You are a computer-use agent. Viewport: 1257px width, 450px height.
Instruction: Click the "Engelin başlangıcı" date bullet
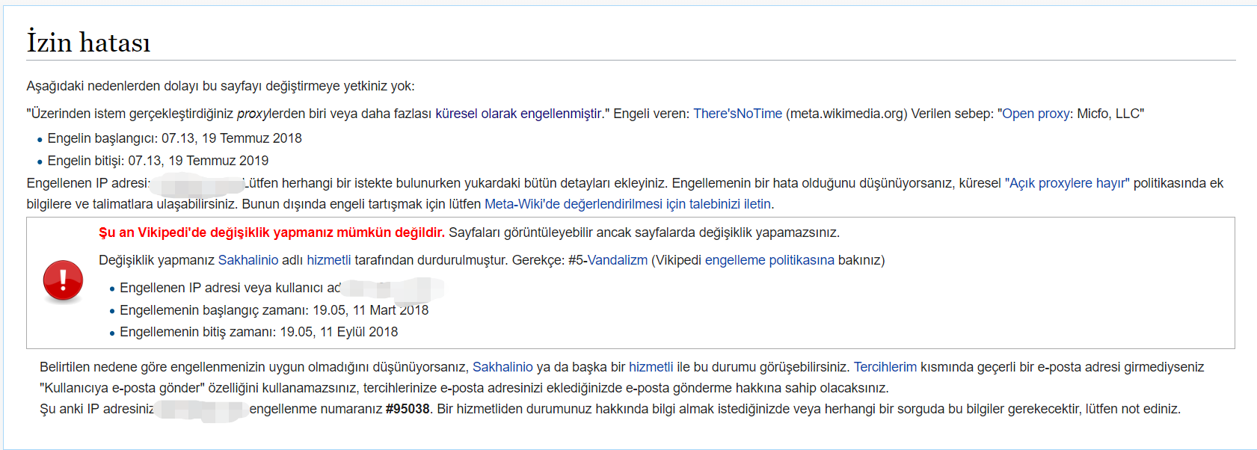pyautogui.click(x=174, y=138)
